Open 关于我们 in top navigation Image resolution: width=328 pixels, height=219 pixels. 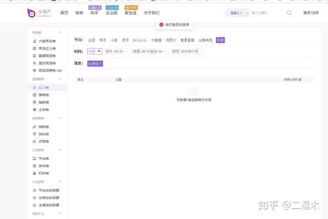tap(152, 13)
